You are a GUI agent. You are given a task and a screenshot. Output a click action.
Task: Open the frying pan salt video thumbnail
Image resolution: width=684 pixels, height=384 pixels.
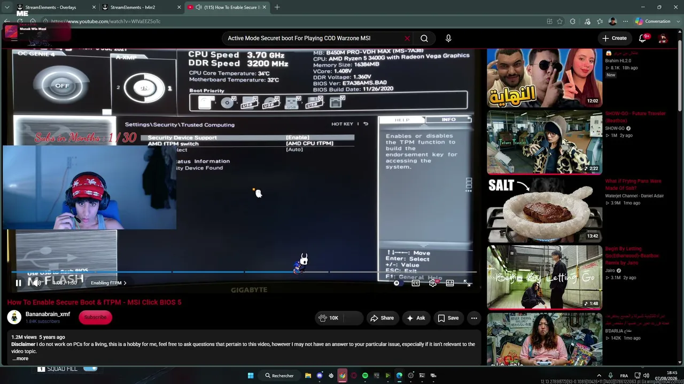[x=544, y=210]
